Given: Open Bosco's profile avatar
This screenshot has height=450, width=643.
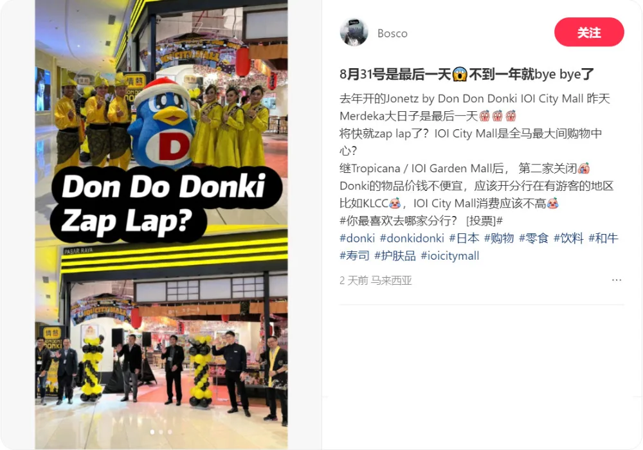Looking at the screenshot, I should (354, 32).
